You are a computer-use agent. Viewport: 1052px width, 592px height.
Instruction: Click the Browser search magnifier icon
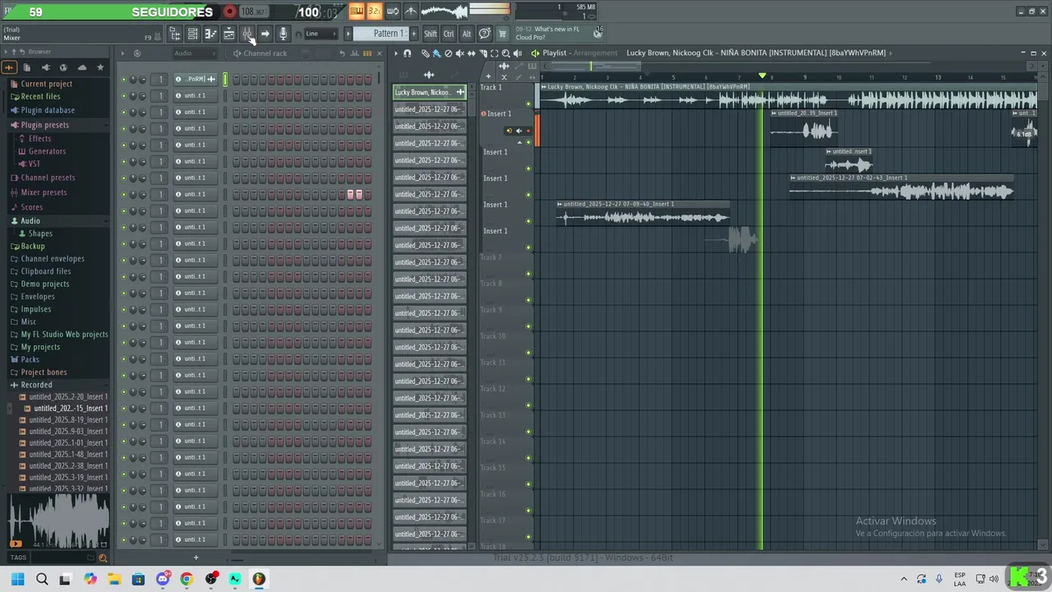(102, 557)
